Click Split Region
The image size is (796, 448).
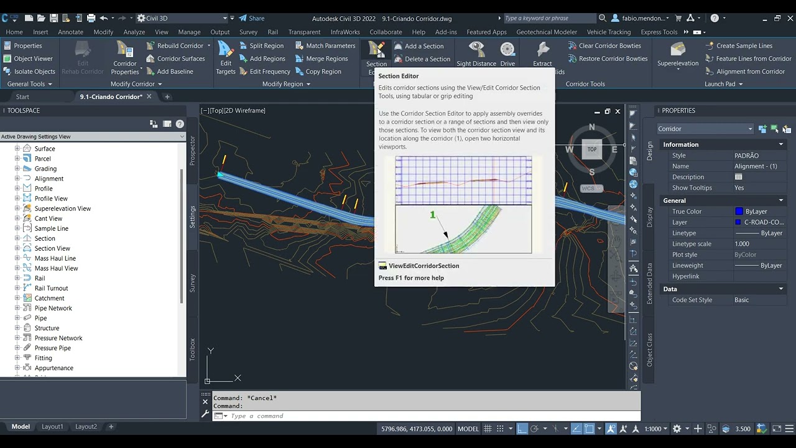click(x=261, y=45)
